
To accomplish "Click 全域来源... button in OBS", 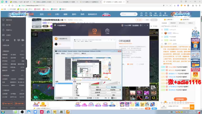I will pyautogui.click(x=98, y=92).
